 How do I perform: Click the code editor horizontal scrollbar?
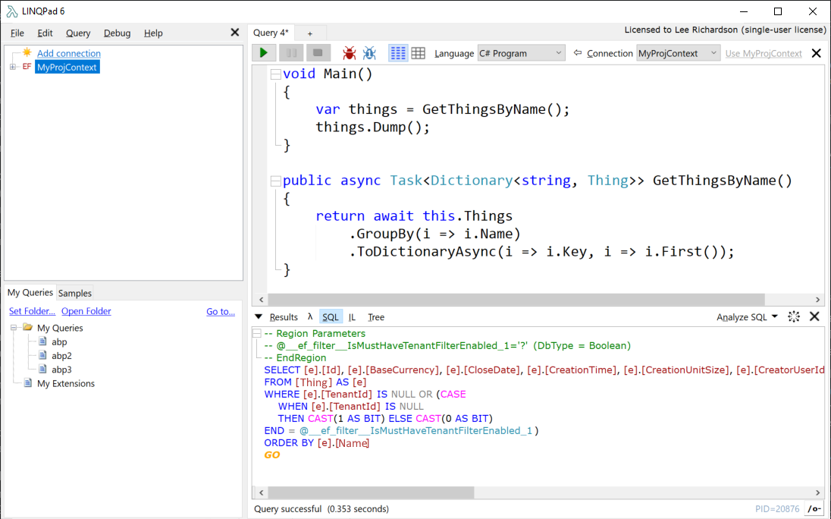pos(516,300)
